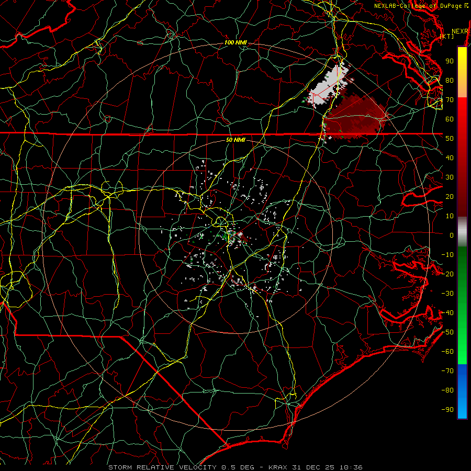Screen dimensions: 471x471
Task: Click the Storm Relative Velocity caption at the bottom
Action: click(x=235, y=467)
